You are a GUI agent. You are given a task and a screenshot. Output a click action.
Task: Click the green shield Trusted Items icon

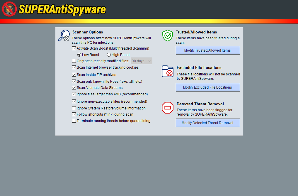coord(167,36)
